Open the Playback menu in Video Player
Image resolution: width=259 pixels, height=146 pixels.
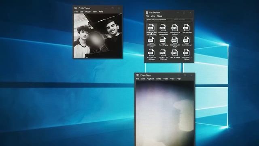click(150, 79)
